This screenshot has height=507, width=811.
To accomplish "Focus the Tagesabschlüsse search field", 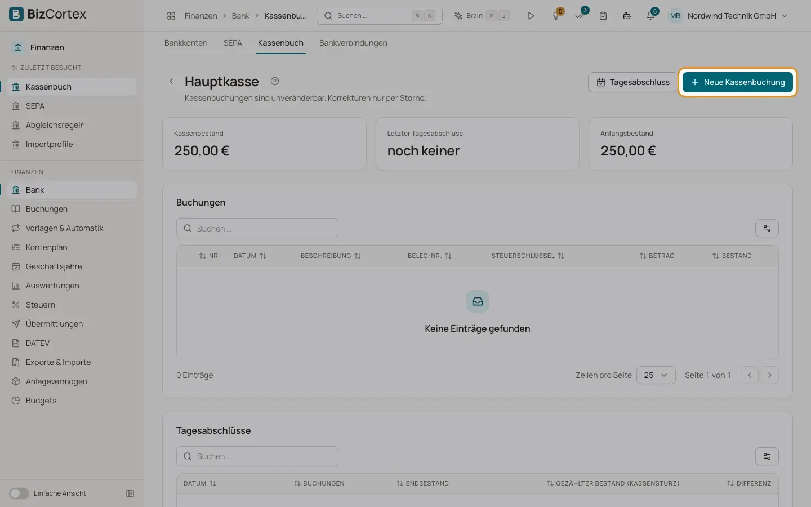I will click(257, 456).
